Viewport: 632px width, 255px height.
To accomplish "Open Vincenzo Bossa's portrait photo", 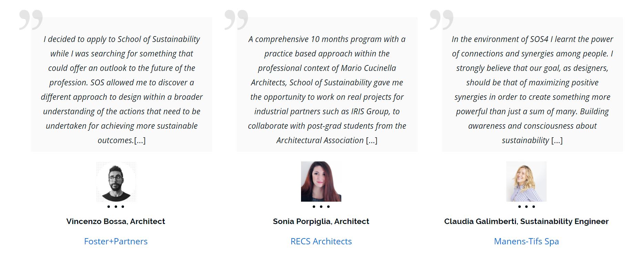I will 116,182.
